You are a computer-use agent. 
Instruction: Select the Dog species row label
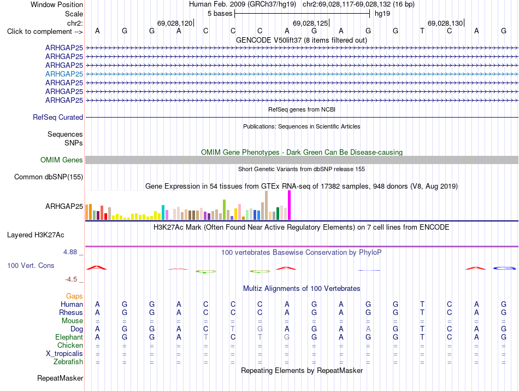[77, 329]
